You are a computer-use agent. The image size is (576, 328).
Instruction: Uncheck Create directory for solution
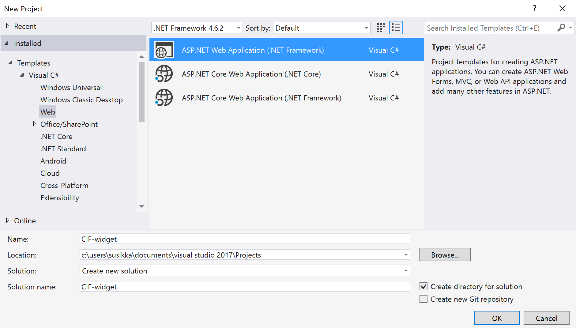[x=424, y=286]
